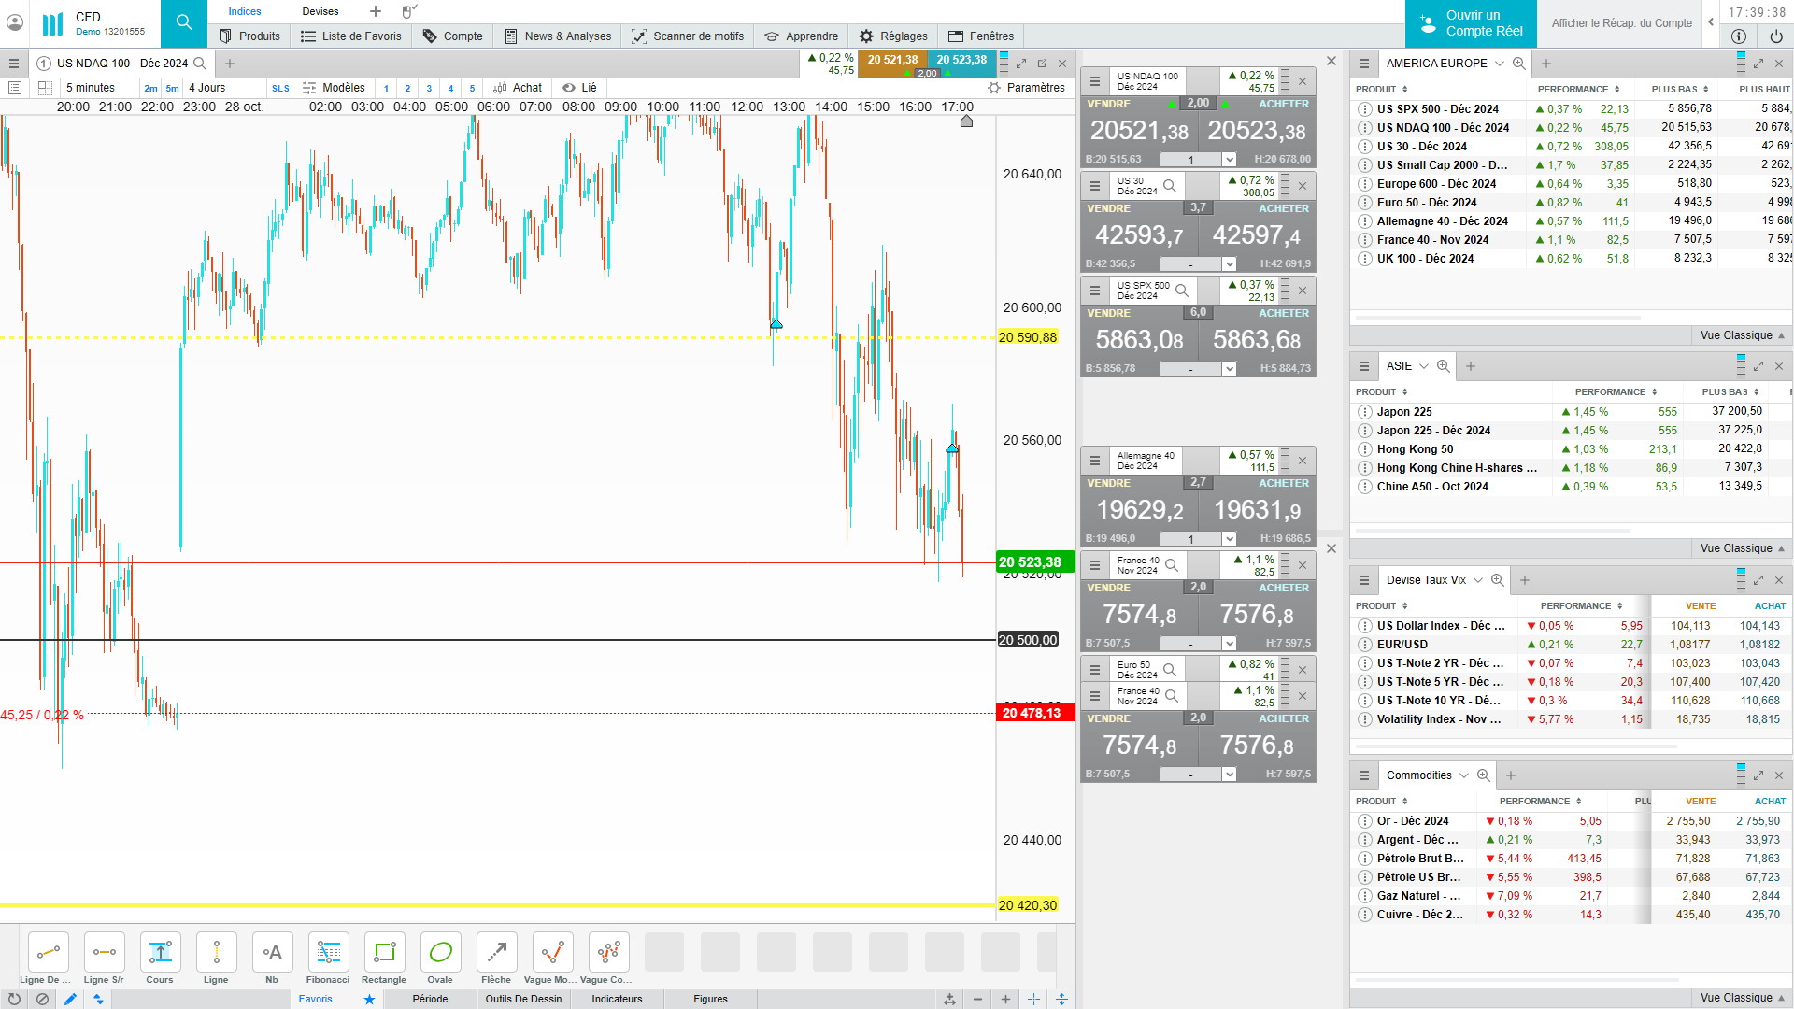Pick the Flèche arrow tool
The width and height of the screenshot is (1794, 1009).
point(496,953)
